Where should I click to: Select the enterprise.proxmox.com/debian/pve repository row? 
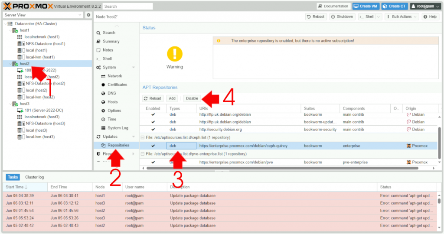pyautogui.click(x=289, y=162)
